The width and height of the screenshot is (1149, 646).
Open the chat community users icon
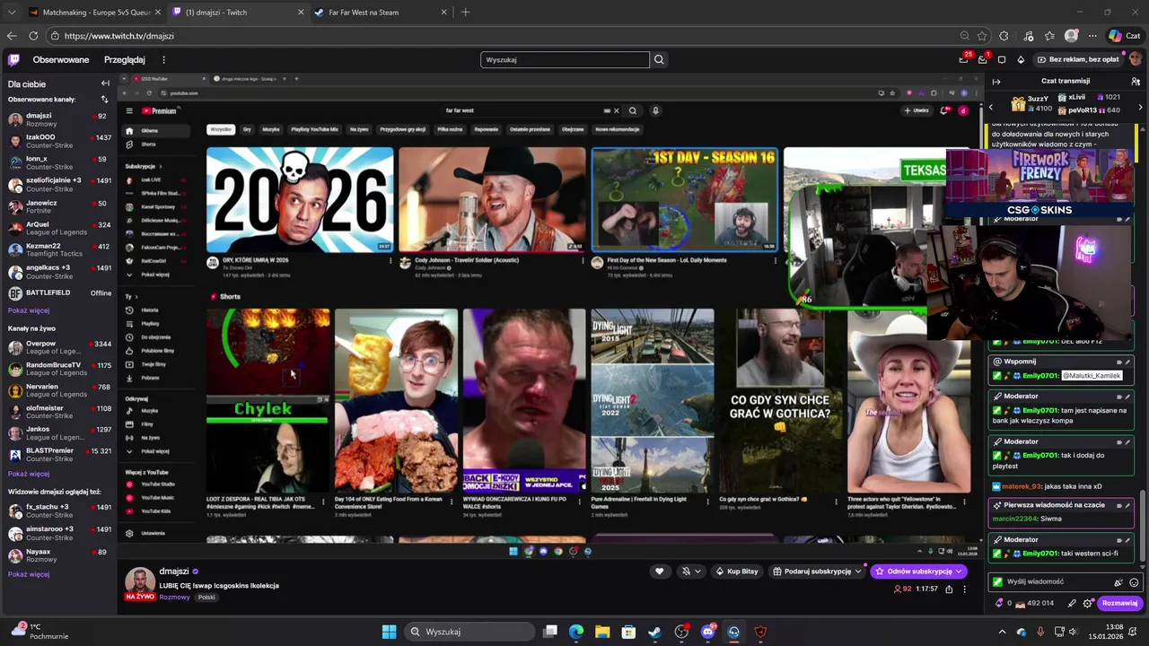[1136, 81]
